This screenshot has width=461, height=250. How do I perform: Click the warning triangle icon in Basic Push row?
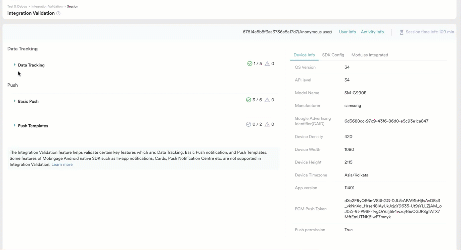(267, 100)
